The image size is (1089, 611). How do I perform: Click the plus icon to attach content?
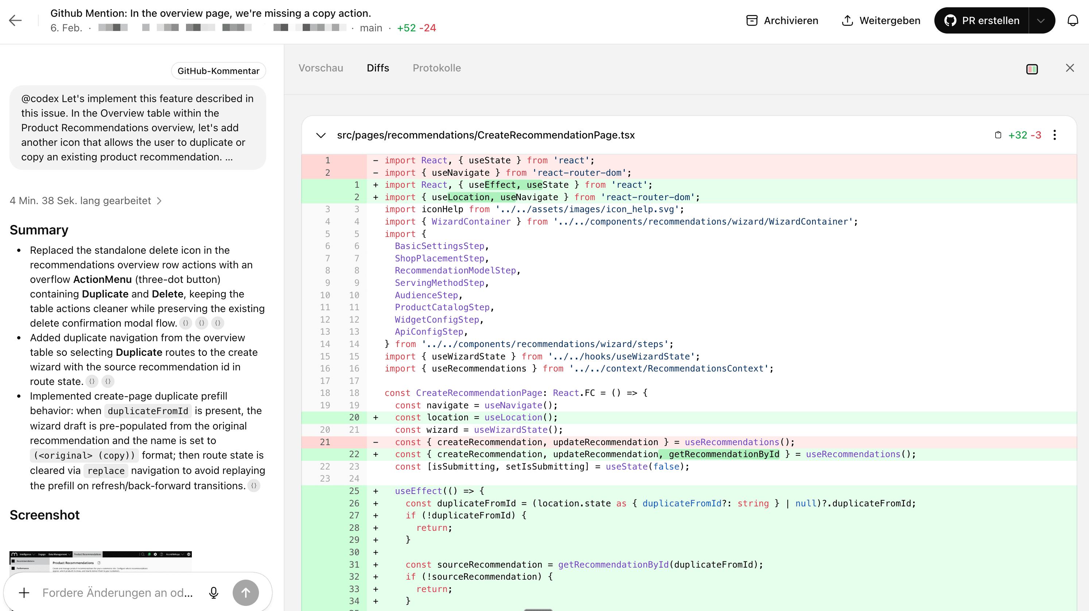coord(24,592)
